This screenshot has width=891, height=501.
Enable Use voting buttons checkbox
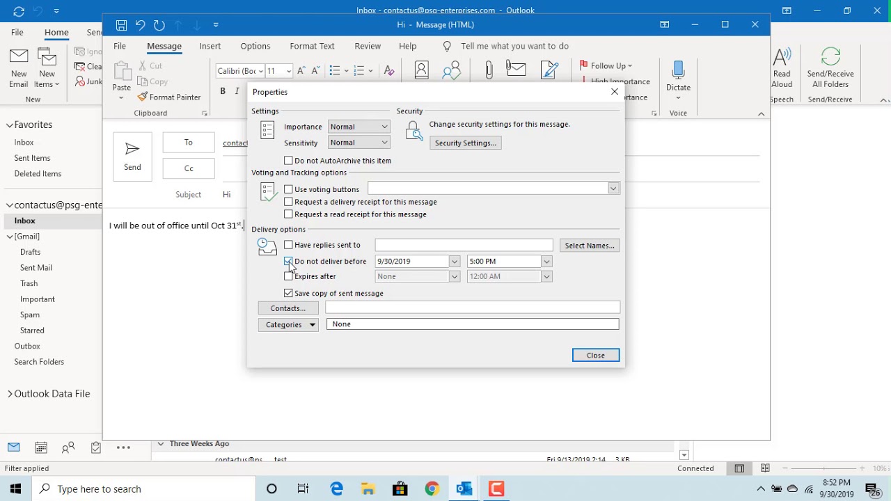point(288,189)
